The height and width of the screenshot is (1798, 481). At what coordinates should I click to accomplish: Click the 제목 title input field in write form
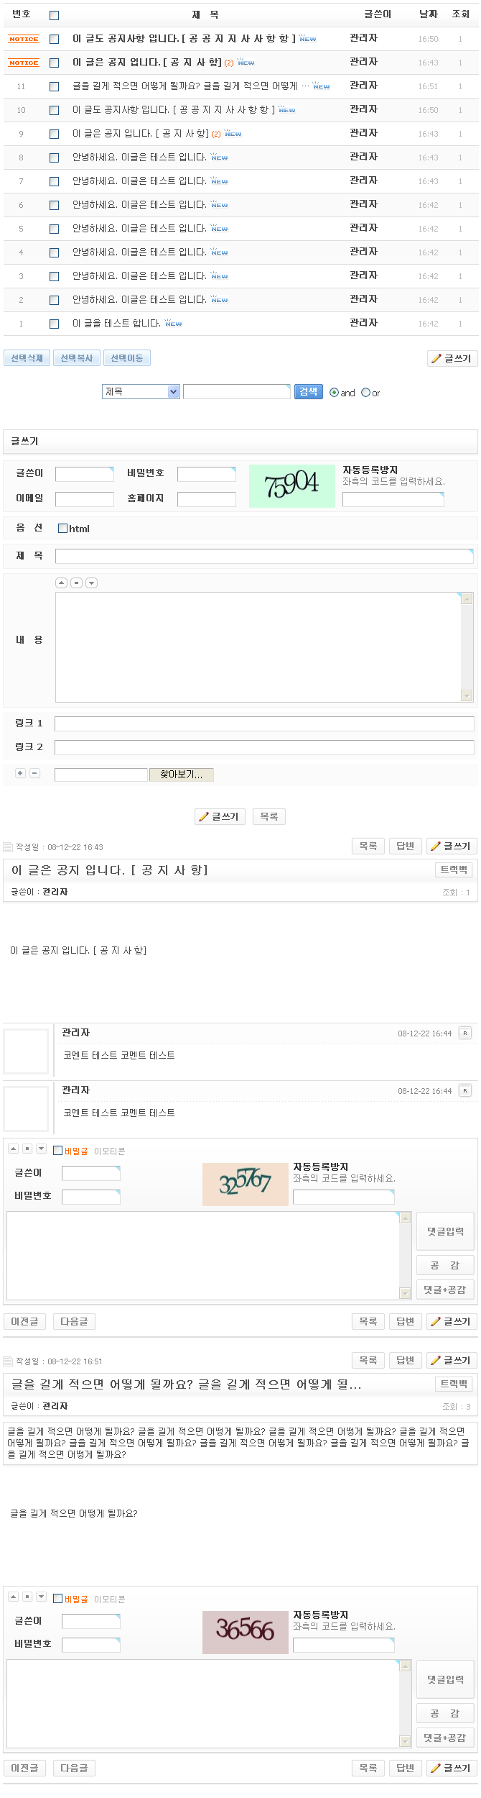[x=263, y=556]
